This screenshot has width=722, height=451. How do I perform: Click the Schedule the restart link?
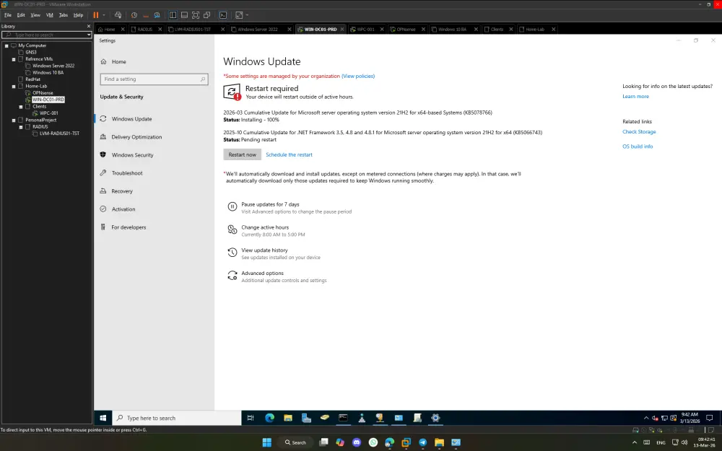pyautogui.click(x=289, y=154)
